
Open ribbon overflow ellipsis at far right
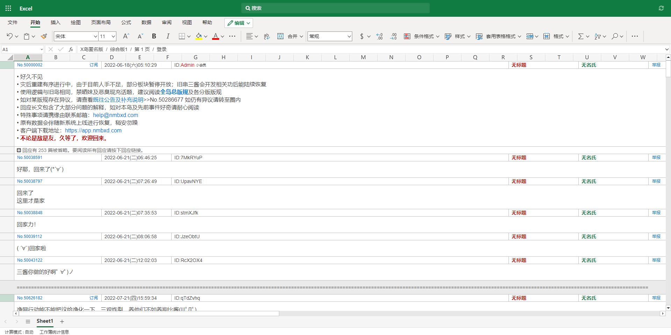635,36
